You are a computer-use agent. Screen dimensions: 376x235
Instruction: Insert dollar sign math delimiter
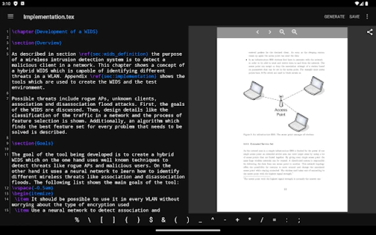point(151,220)
